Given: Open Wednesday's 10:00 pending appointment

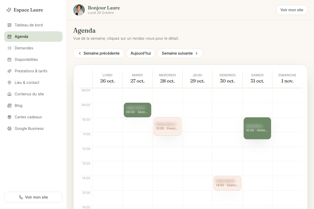Looking at the screenshot, I should point(167,126).
